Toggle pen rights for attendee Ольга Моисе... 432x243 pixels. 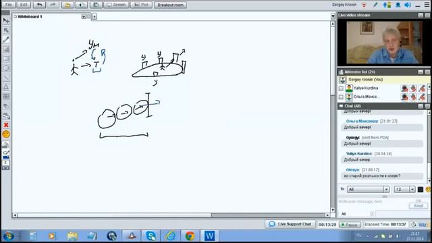tap(422, 97)
